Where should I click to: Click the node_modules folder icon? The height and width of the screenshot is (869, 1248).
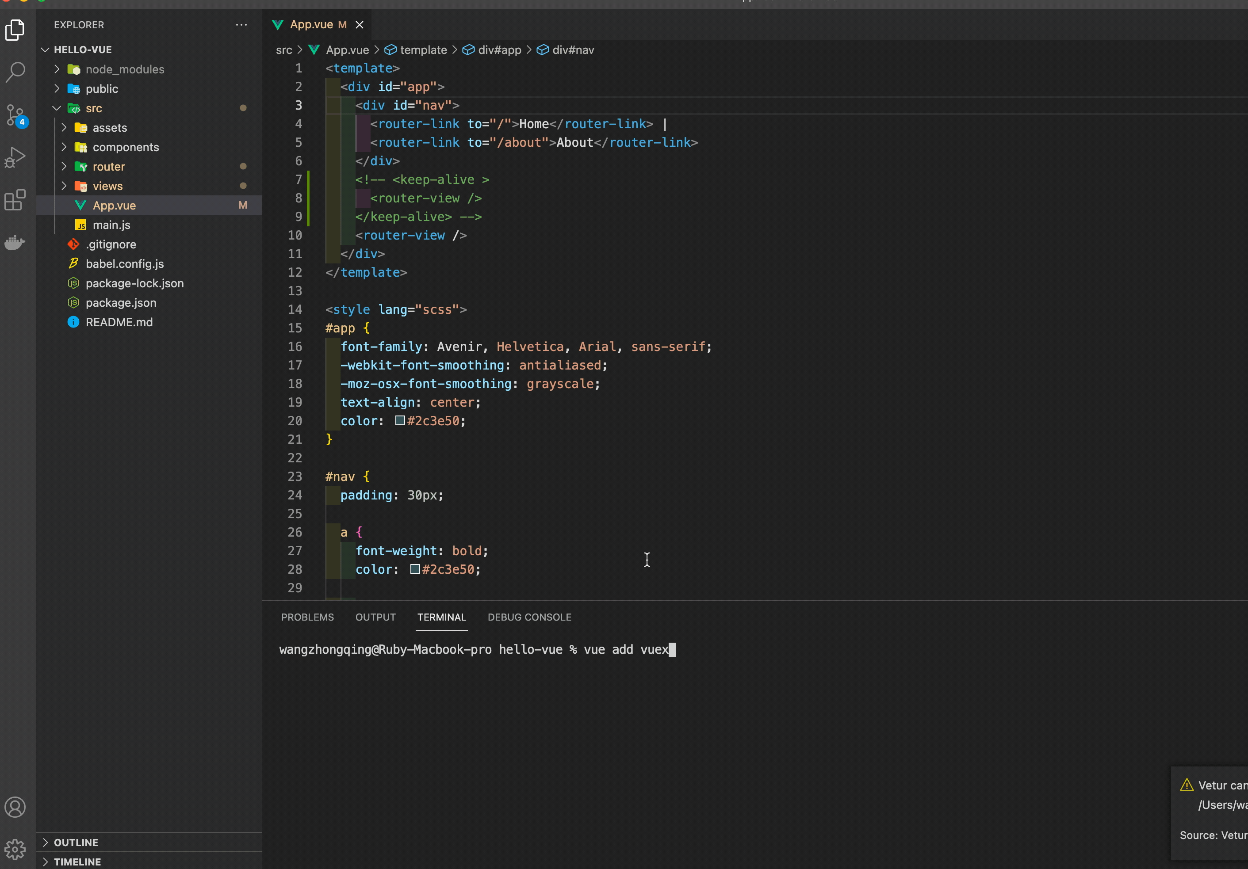point(73,69)
